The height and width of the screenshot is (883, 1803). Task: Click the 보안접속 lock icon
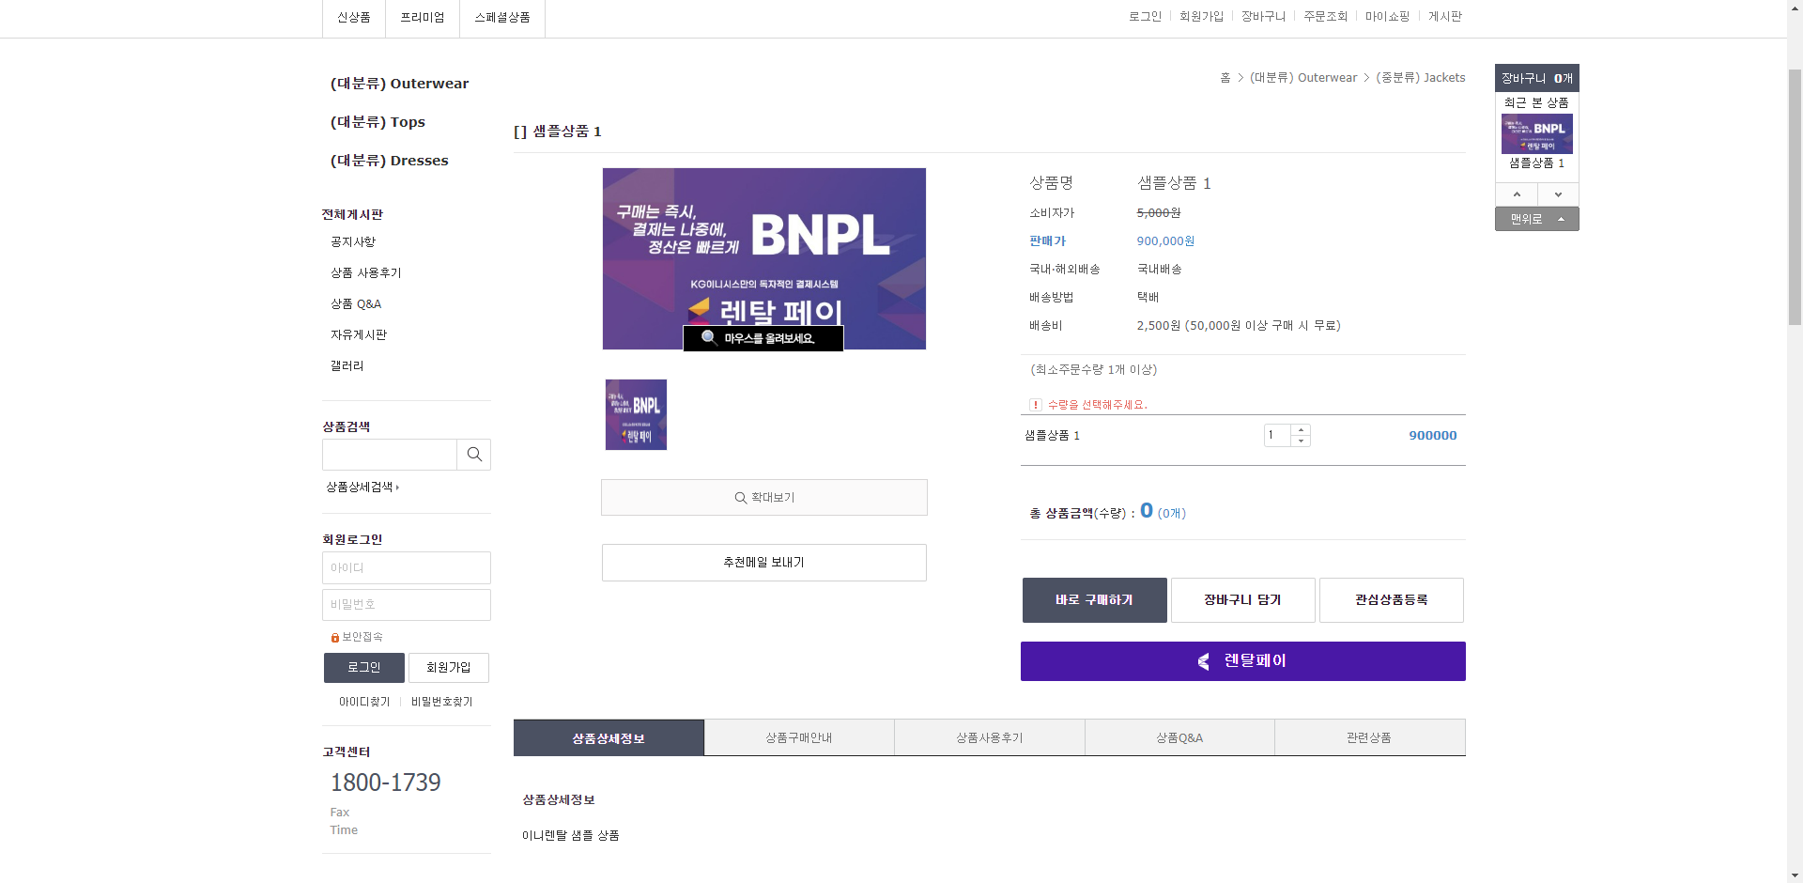tap(334, 638)
